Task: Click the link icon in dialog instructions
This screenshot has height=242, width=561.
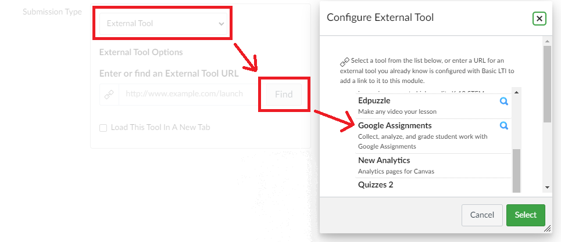Action: point(345,62)
